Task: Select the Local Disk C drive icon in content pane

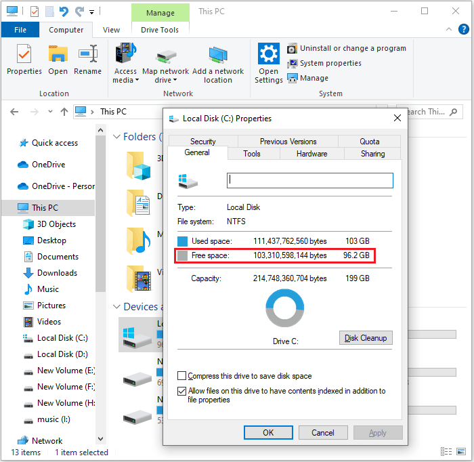Action: 137,337
